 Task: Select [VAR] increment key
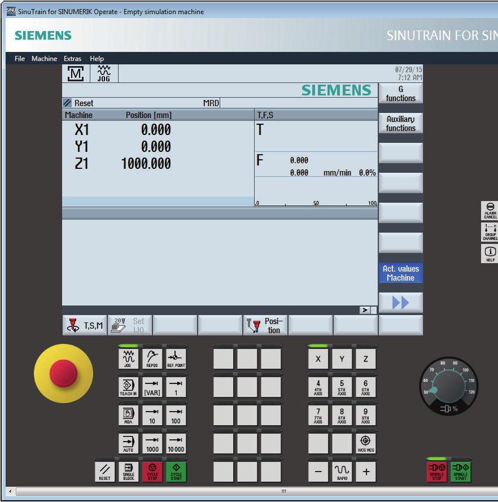click(152, 387)
